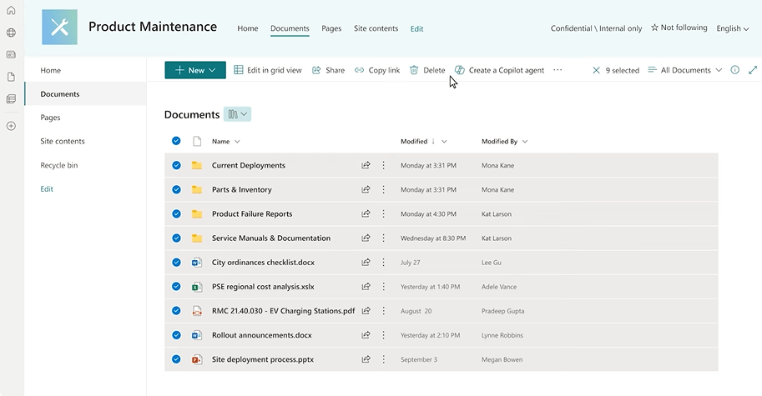Open more actions for Parts & Inventory
Viewport: 762px width, 396px height.
click(x=384, y=189)
